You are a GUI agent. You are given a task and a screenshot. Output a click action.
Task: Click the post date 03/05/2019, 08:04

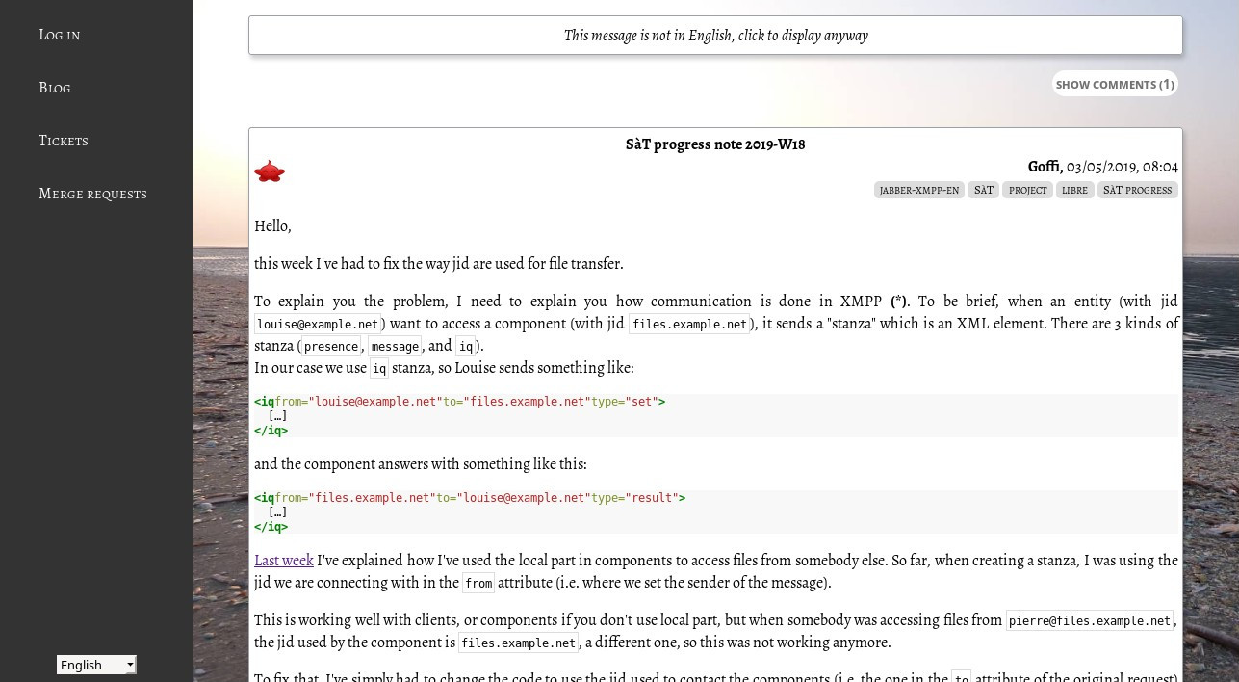pos(1123,167)
